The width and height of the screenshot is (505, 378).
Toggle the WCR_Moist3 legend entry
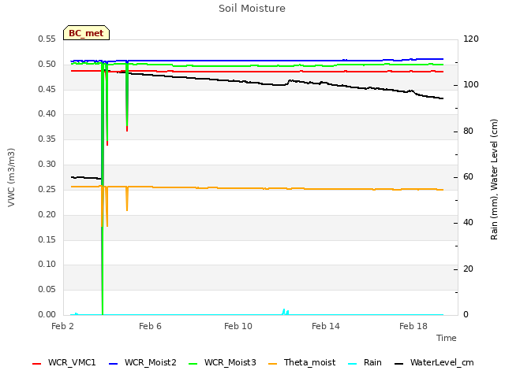pyautogui.click(x=223, y=362)
